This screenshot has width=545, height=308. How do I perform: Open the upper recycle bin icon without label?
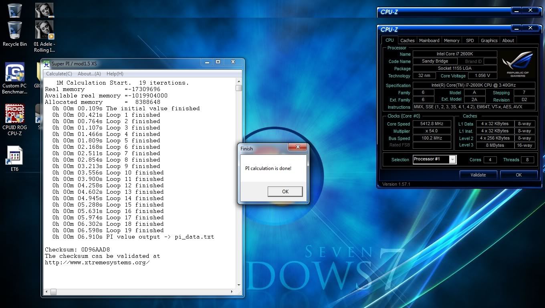14,10
